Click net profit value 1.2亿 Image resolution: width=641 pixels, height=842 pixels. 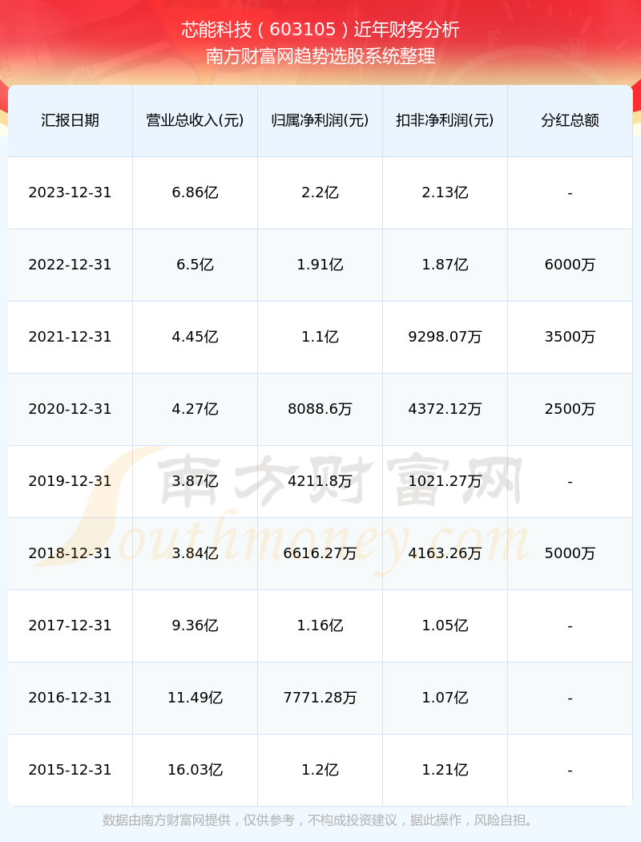pos(320,770)
